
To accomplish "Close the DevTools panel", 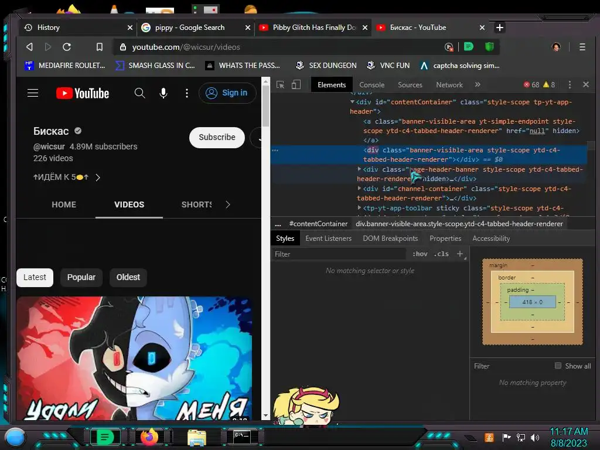I will [585, 84].
